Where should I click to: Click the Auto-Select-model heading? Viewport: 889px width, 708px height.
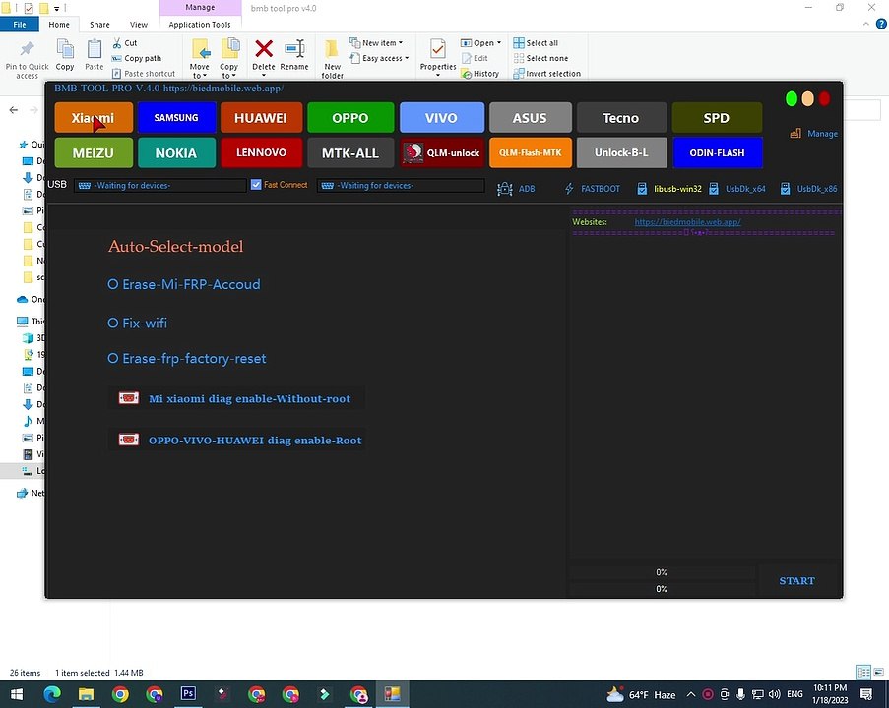pyautogui.click(x=176, y=247)
